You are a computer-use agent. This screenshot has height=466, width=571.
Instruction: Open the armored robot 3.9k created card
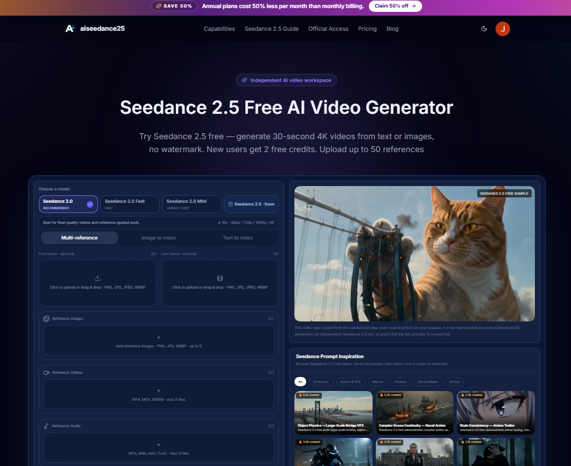tap(334, 452)
